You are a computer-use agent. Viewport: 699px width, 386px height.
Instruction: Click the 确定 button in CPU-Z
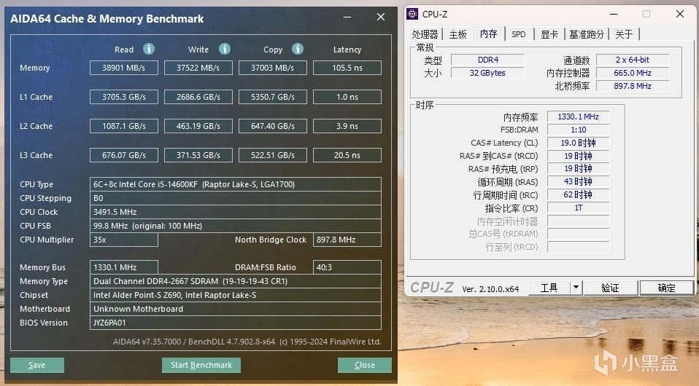pos(666,288)
